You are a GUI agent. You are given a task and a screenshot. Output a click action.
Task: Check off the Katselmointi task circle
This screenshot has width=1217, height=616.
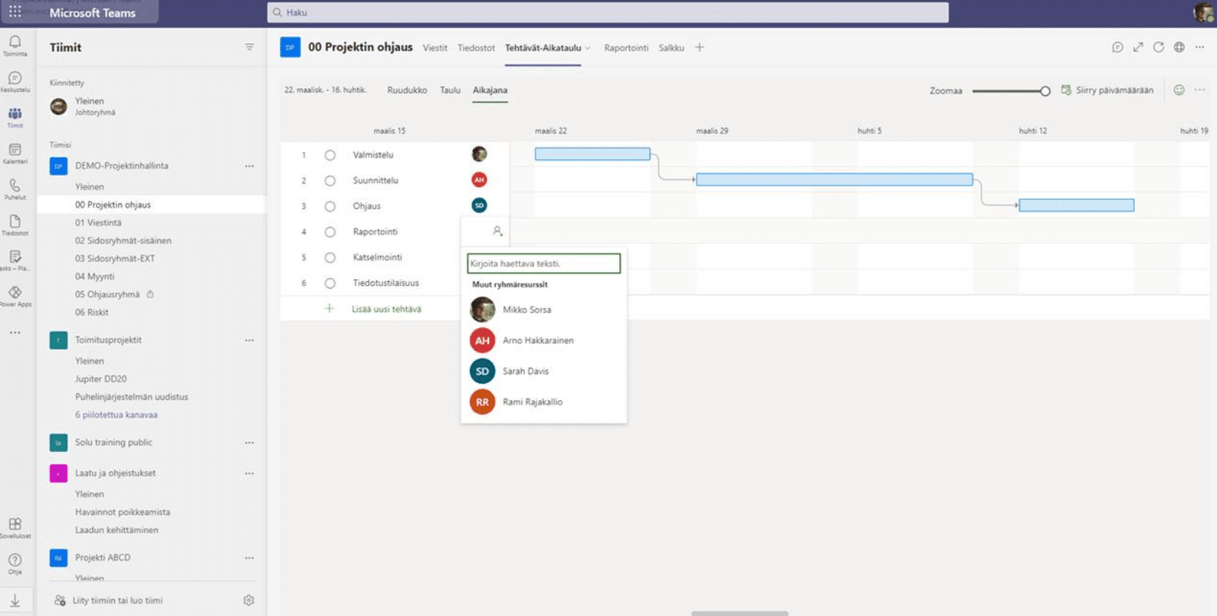pos(330,258)
